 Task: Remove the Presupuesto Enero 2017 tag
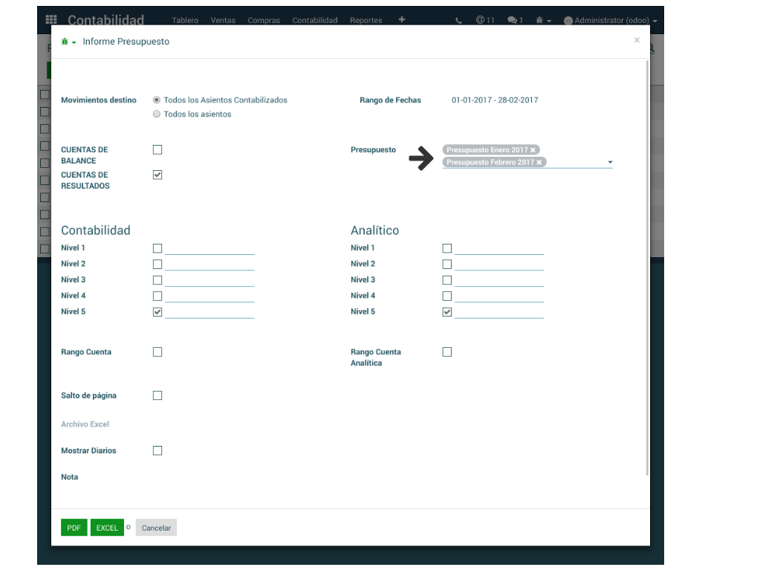click(x=533, y=150)
